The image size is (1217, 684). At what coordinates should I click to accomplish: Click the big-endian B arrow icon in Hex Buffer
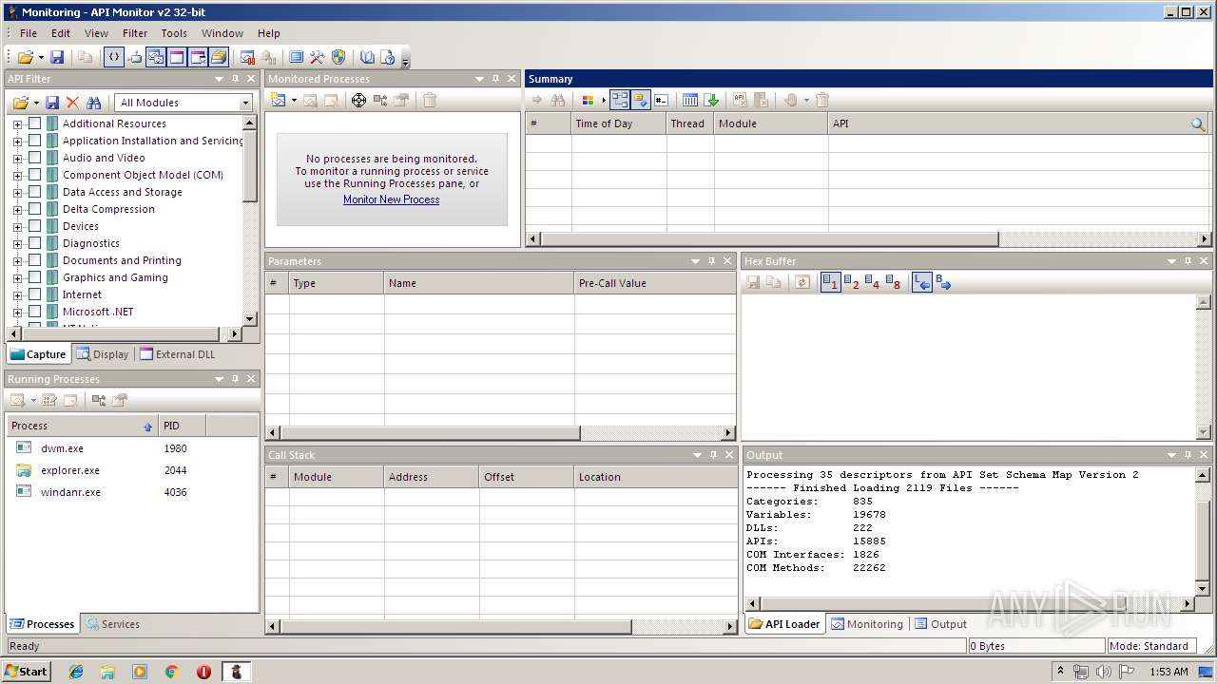coord(942,282)
